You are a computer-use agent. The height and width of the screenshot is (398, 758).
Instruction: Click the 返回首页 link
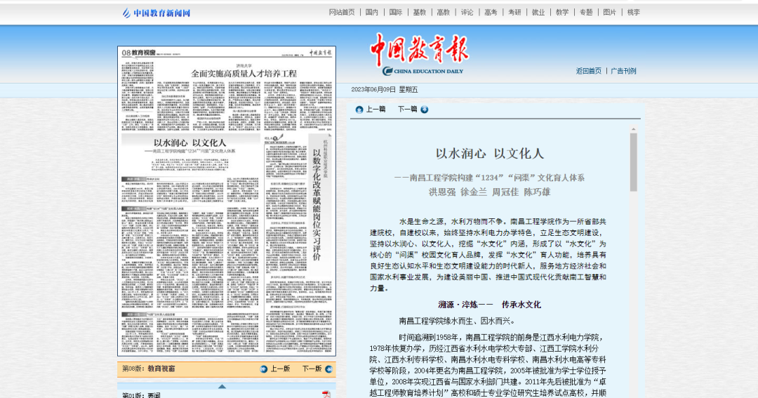(x=588, y=71)
